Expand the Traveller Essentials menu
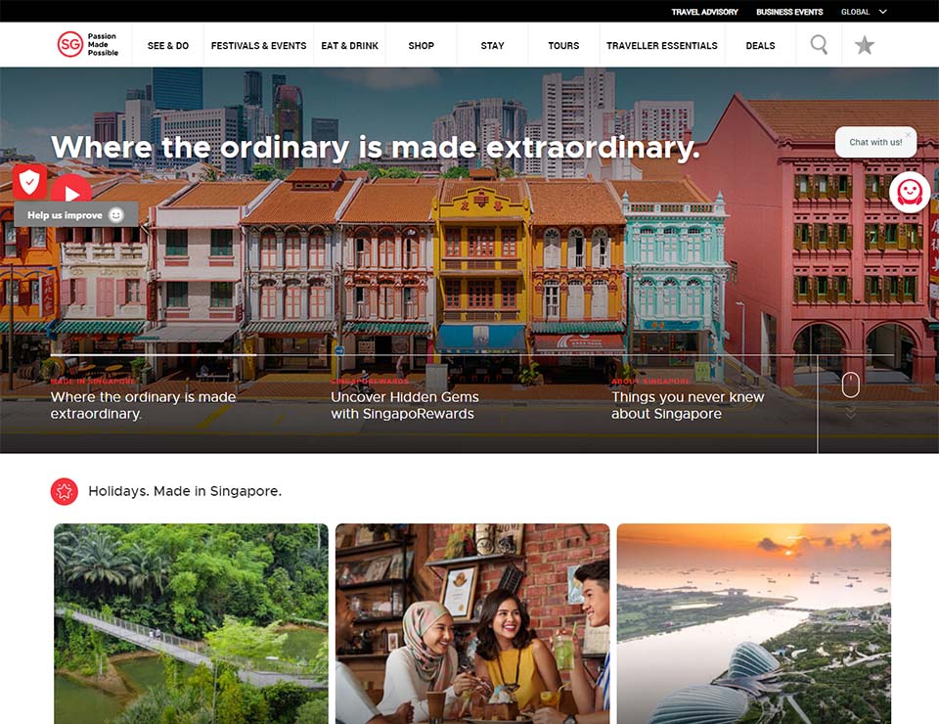939x724 pixels. point(661,45)
